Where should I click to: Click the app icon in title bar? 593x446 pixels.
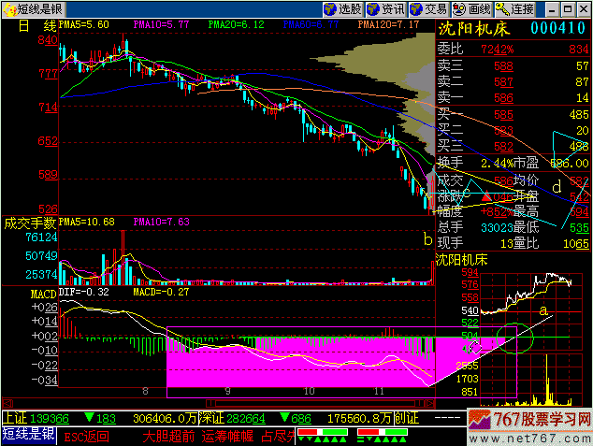(x=9, y=8)
